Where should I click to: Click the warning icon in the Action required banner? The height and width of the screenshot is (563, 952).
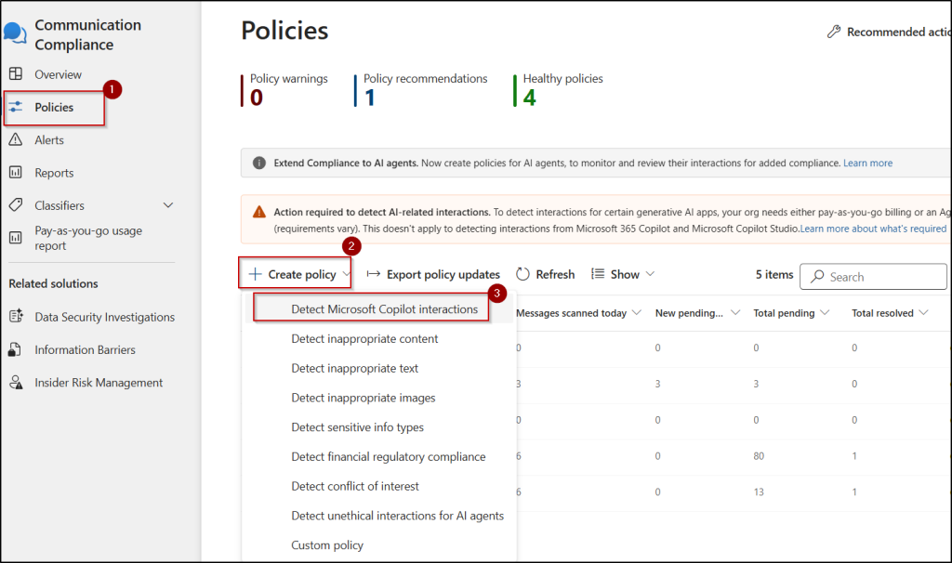[x=259, y=212]
